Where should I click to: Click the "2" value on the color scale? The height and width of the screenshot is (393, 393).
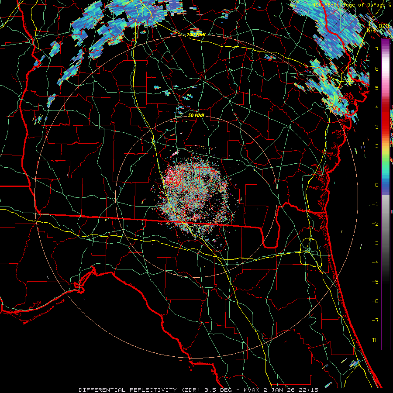[377, 146]
